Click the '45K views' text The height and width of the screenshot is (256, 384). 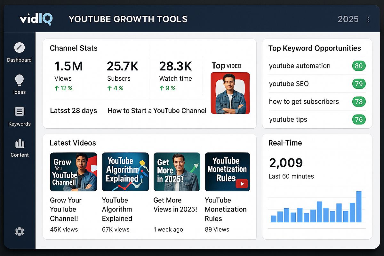[64, 229]
